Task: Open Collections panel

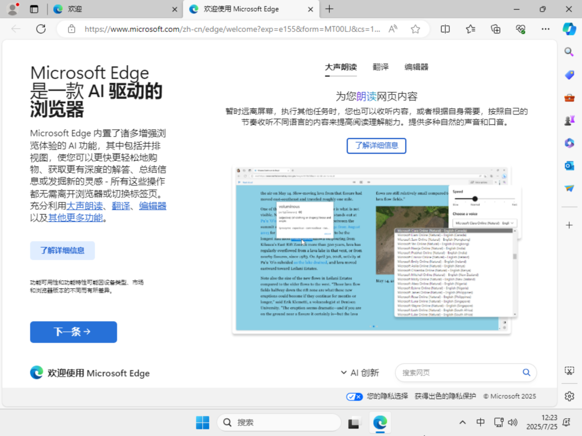Action: [x=496, y=29]
